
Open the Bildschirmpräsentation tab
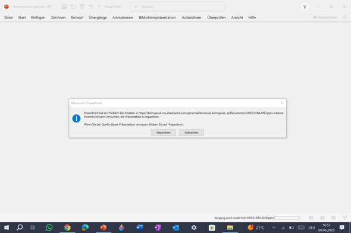point(157,17)
